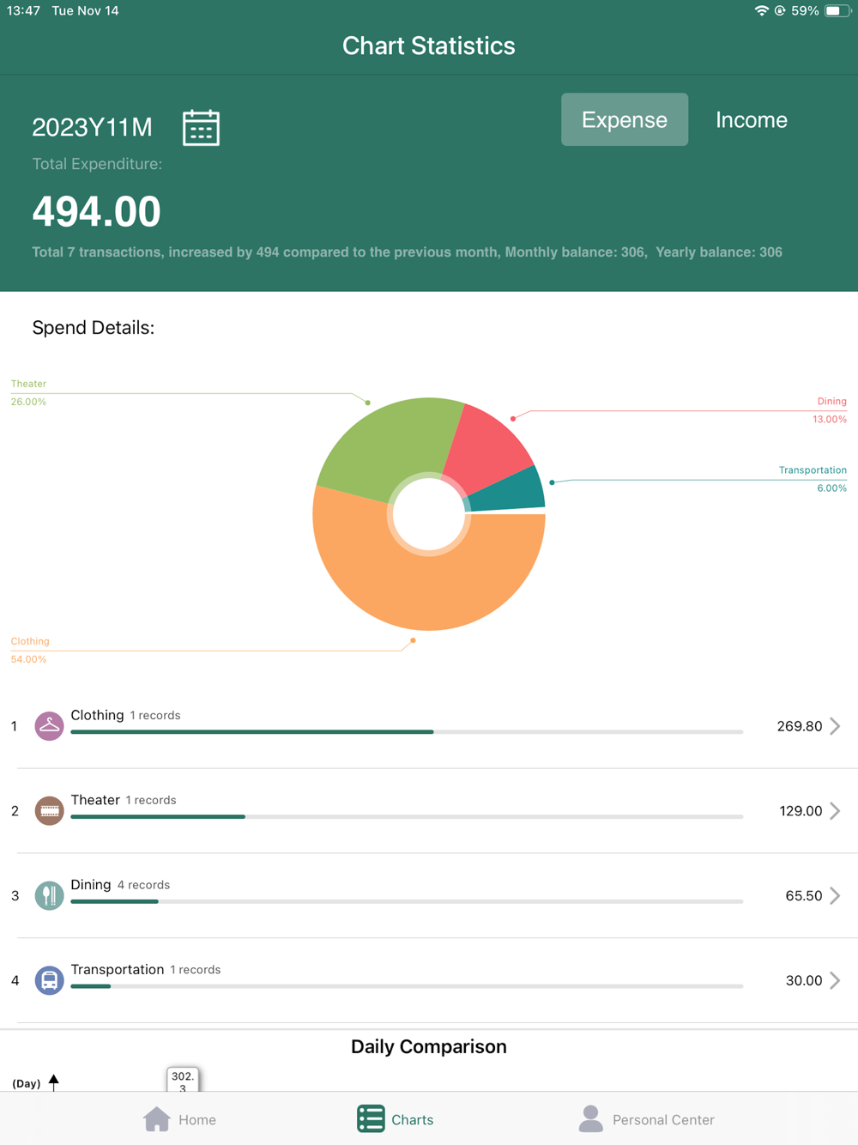
Task: Tap the Home house icon
Action: click(157, 1119)
